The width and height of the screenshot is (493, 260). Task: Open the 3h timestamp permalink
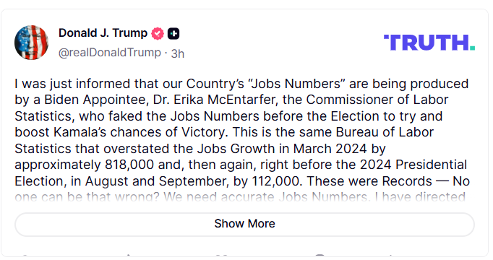pyautogui.click(x=177, y=53)
